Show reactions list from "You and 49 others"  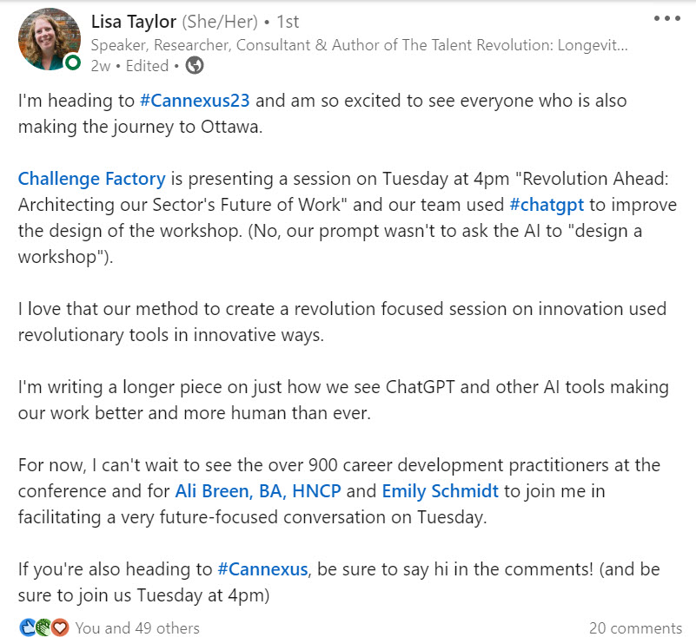point(137,627)
